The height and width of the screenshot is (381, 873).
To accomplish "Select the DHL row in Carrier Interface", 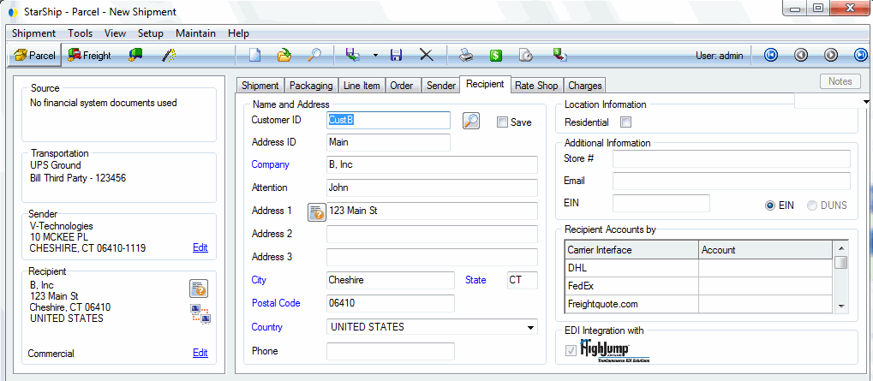I will 631,269.
